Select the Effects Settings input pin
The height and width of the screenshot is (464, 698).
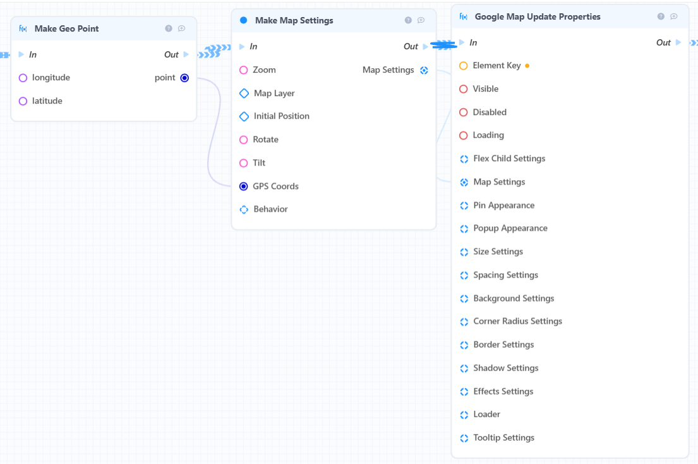point(464,391)
